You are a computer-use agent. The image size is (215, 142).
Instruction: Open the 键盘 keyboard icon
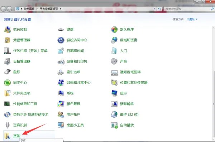(x=61, y=30)
